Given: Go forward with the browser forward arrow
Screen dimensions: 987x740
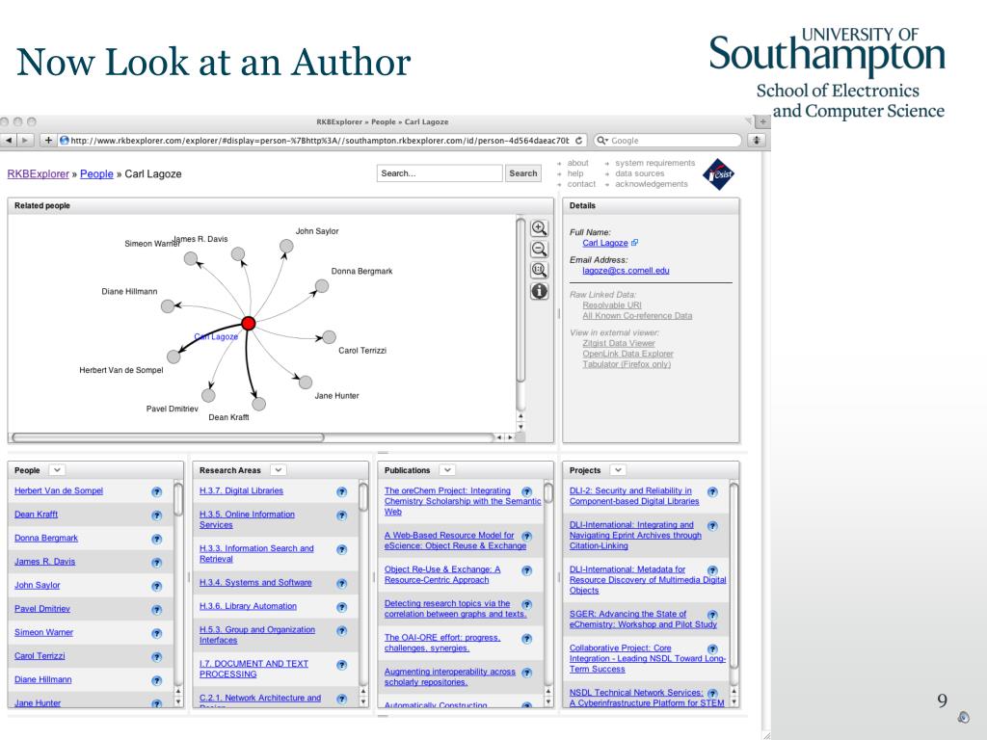Looking at the screenshot, I should (24, 141).
